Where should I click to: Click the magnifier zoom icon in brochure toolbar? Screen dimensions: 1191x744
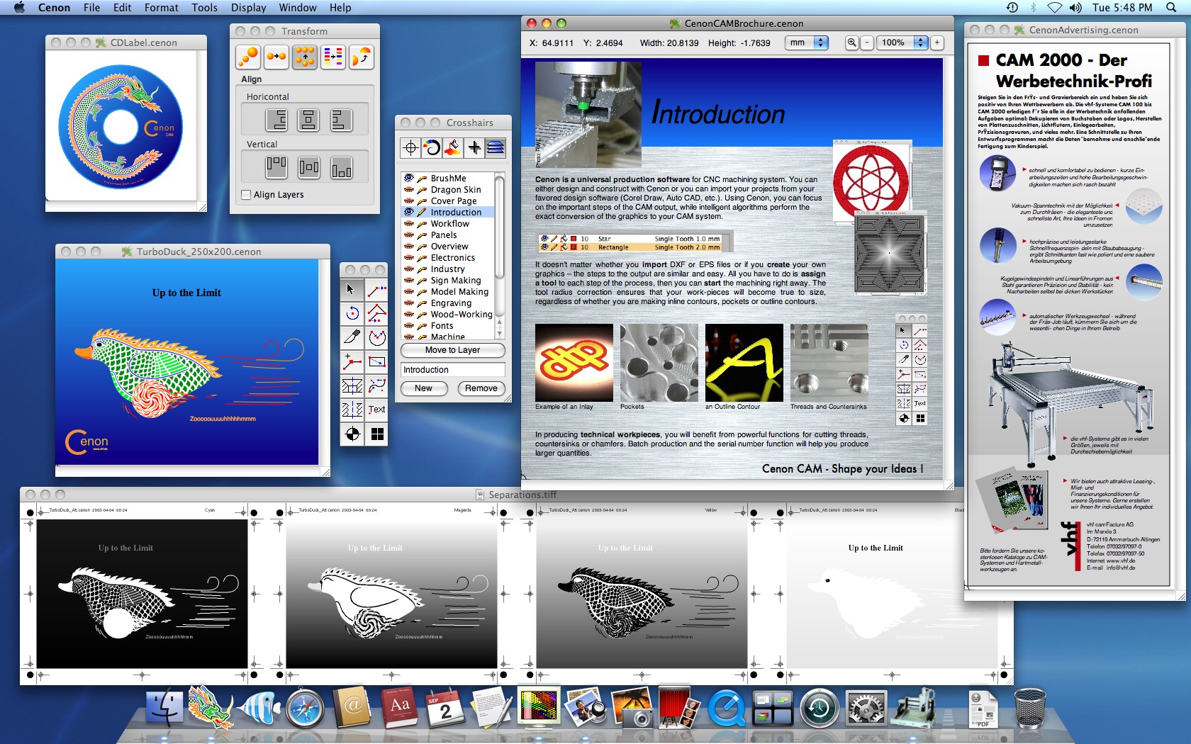851,43
